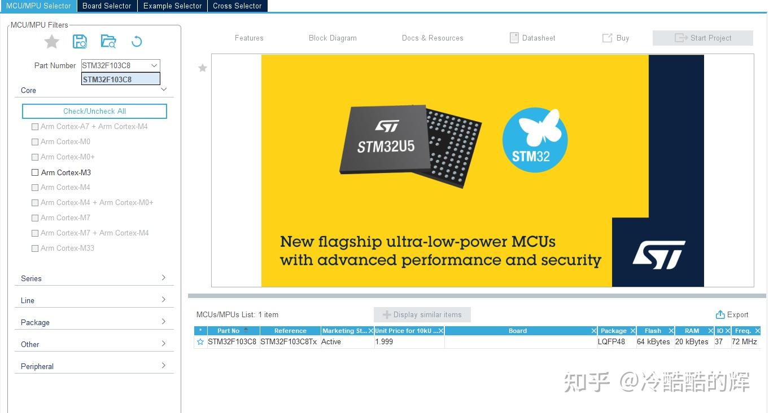Save current search with disk icon
This screenshot has height=413, width=769.
[80, 41]
